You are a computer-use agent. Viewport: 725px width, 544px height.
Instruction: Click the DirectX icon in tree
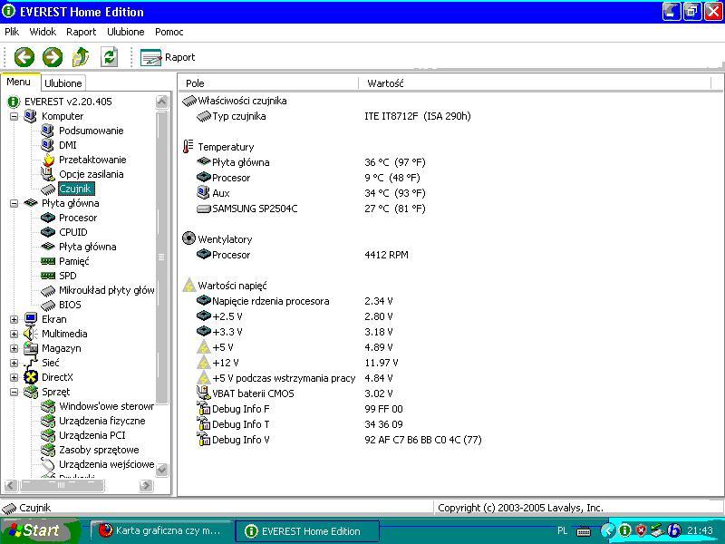(x=31, y=377)
